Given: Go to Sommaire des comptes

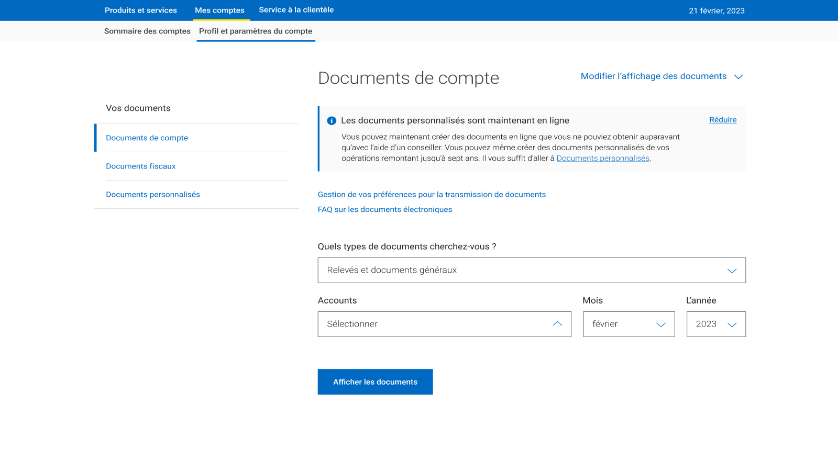Looking at the screenshot, I should (x=147, y=31).
